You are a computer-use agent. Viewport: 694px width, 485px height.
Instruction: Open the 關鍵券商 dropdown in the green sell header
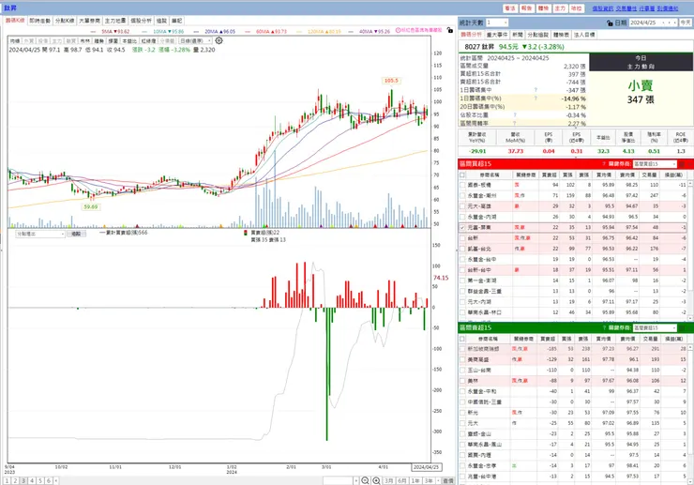pyautogui.click(x=655, y=327)
